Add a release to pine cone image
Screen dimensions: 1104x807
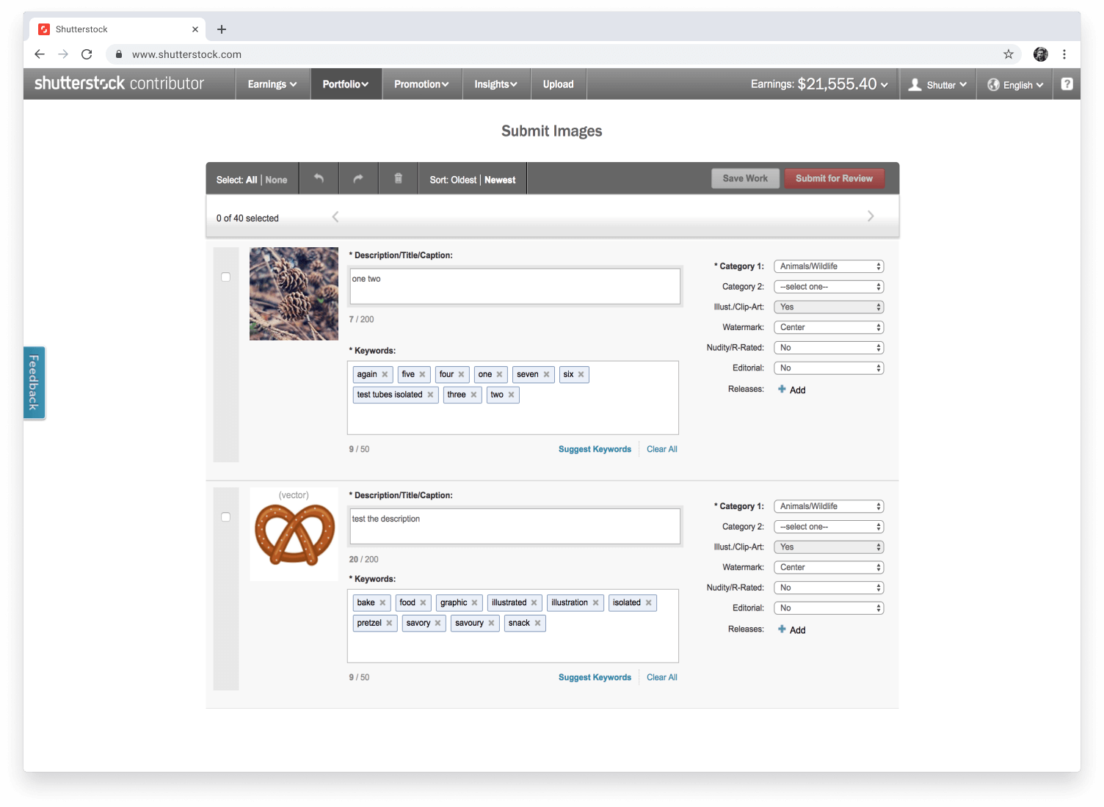tap(792, 390)
